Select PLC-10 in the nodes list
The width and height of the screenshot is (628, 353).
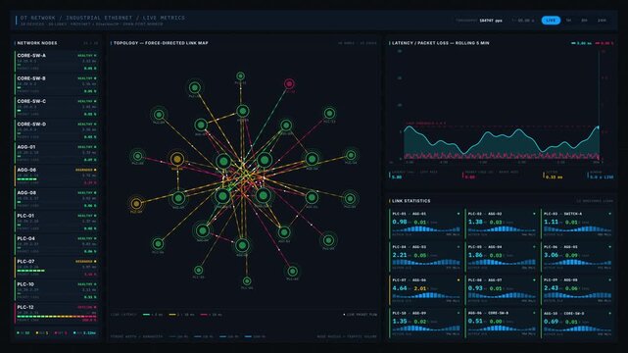point(56,289)
